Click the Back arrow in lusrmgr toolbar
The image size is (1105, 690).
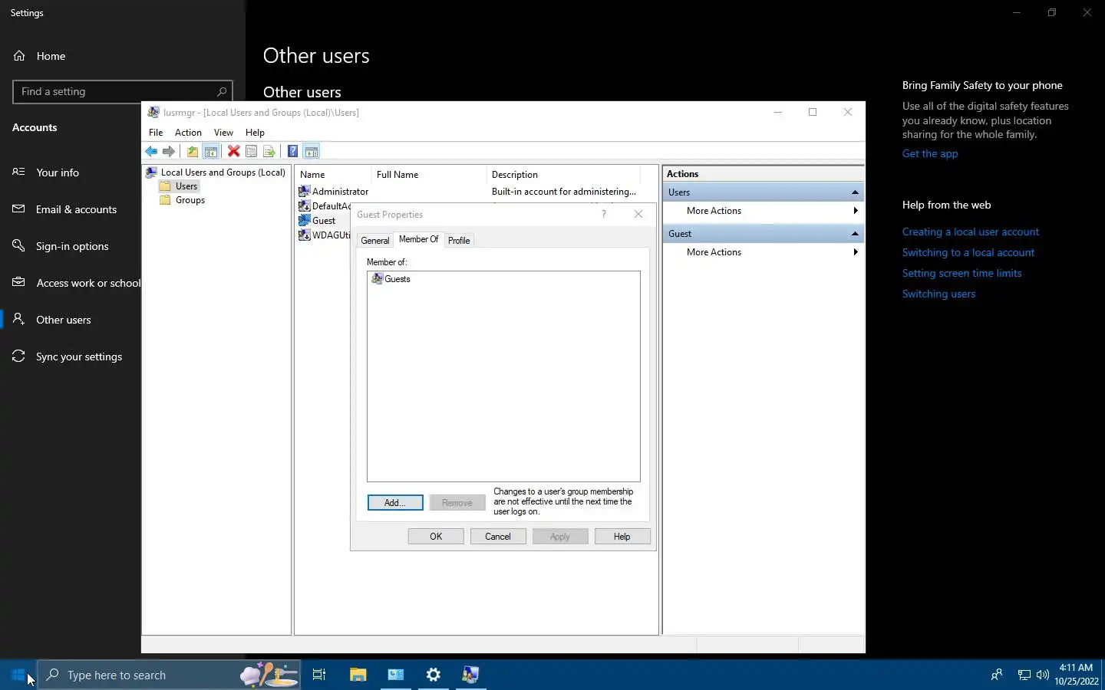[151, 152]
